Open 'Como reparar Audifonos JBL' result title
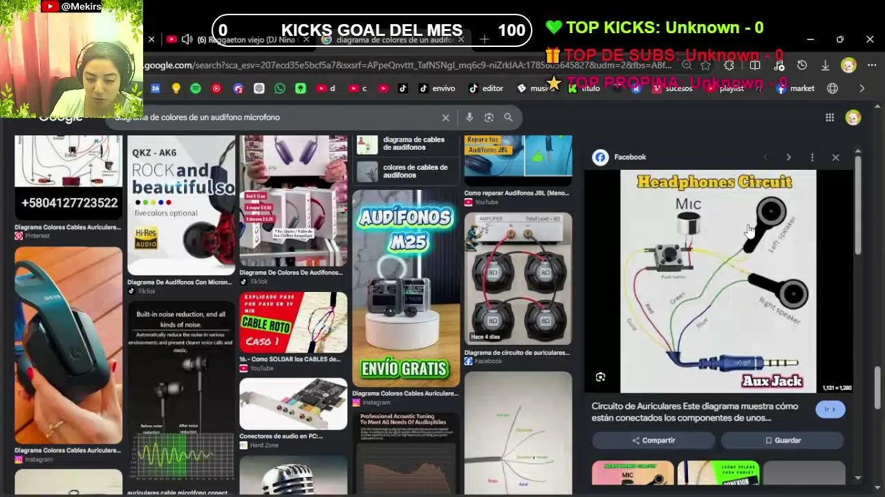The image size is (885, 497). [x=516, y=193]
